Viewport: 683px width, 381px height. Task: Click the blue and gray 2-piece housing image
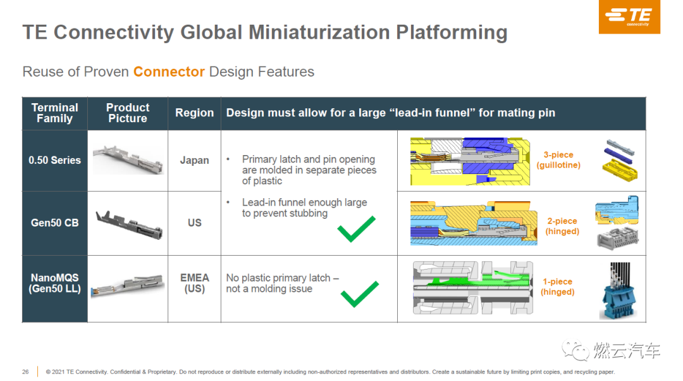617,223
